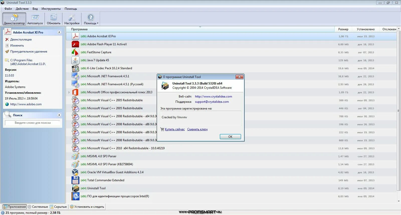Open the Действие menu
Image resolution: width=401 pixels, height=215 pixels.
(22, 9)
